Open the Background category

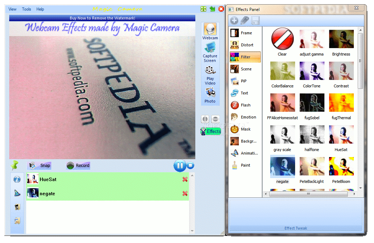(x=245, y=141)
